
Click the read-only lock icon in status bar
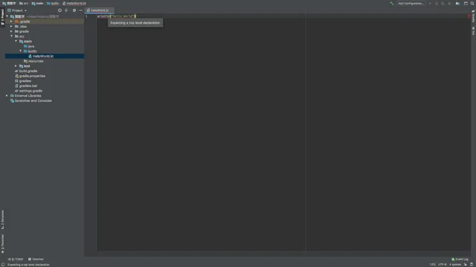coord(465,264)
